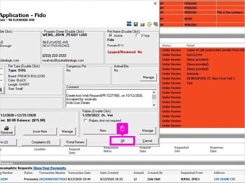Click the 'Balance: ($15.00)' fee text

pyautogui.click(x=31, y=120)
